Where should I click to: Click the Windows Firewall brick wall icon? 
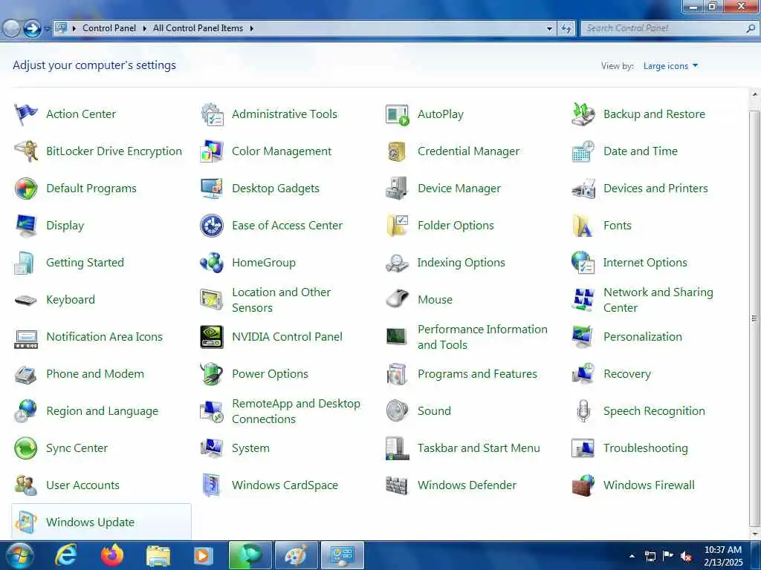(x=583, y=485)
